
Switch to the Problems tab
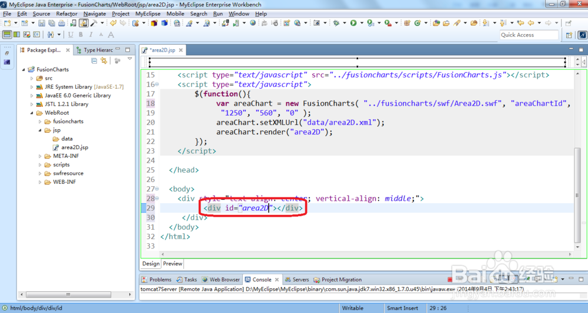[156, 280]
